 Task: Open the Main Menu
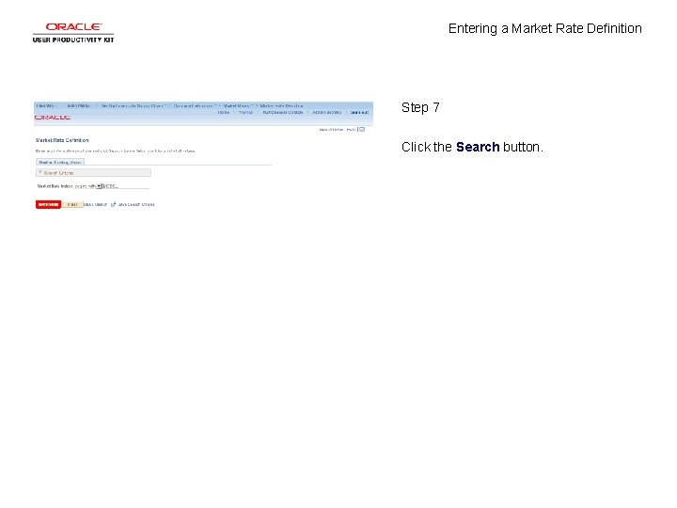[x=79, y=105]
